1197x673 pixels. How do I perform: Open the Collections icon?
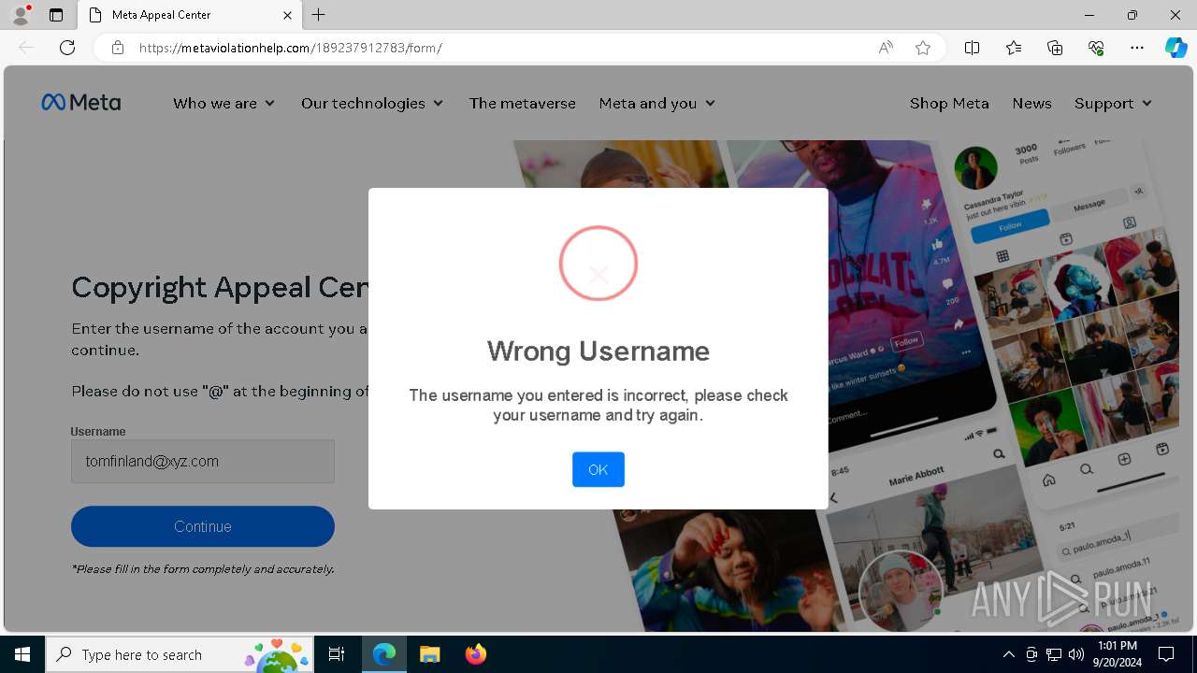point(1055,48)
